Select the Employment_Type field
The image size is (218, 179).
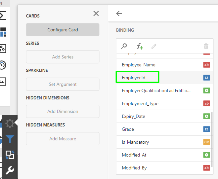[x=165, y=103]
